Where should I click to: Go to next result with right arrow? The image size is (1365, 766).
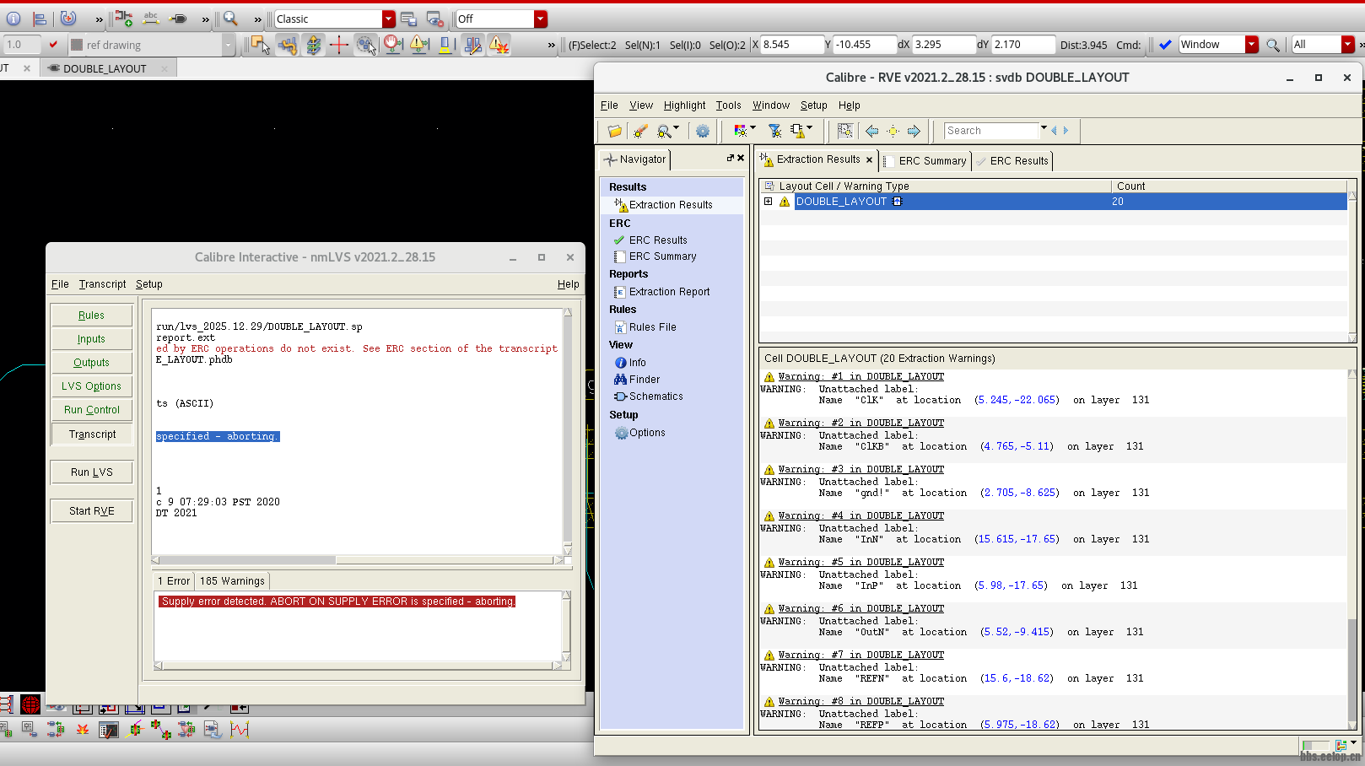click(914, 131)
